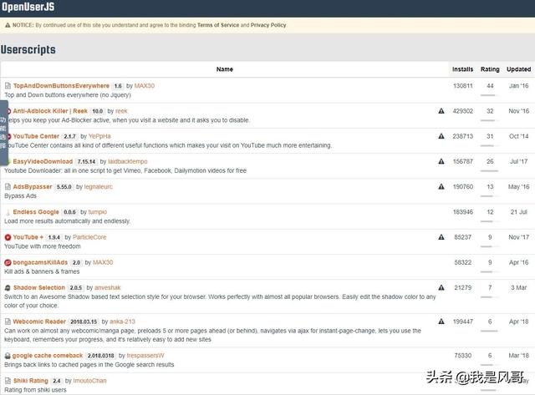View author trespassersW profile
The height and width of the screenshot is (395, 535).
[145, 356]
